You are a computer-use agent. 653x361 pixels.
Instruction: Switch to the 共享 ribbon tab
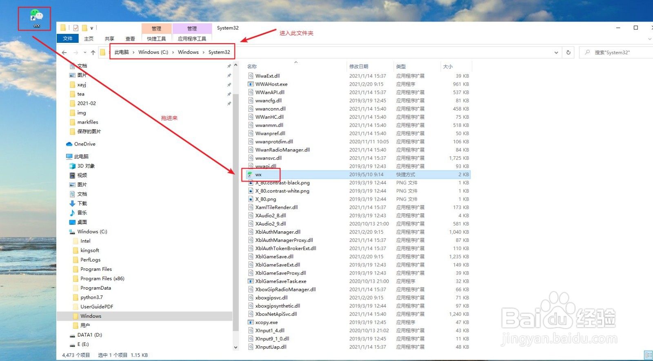[x=109, y=39]
